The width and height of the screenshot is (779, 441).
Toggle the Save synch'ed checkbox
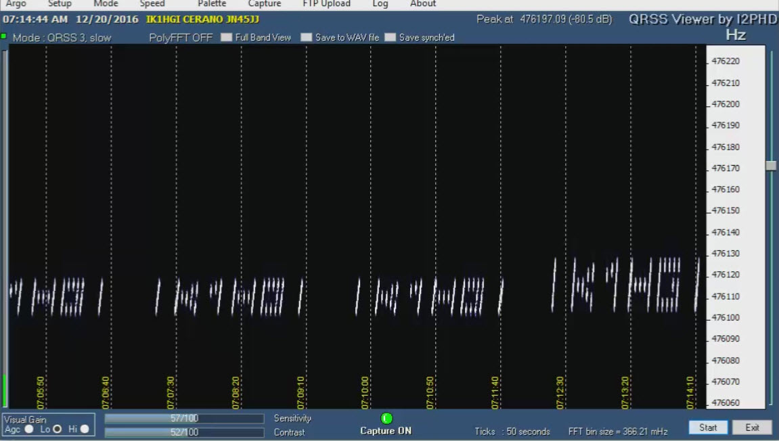[x=390, y=38]
